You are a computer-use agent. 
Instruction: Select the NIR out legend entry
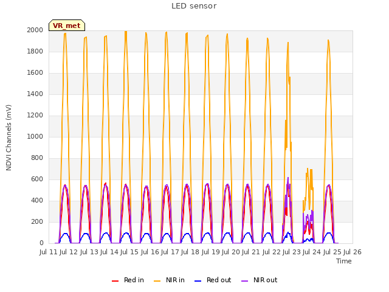click(260, 280)
